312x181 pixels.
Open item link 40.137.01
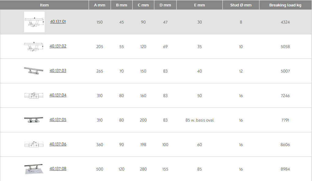(58, 22)
